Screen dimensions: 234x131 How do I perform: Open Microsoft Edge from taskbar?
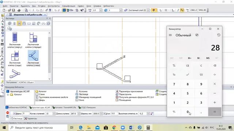(80, 128)
